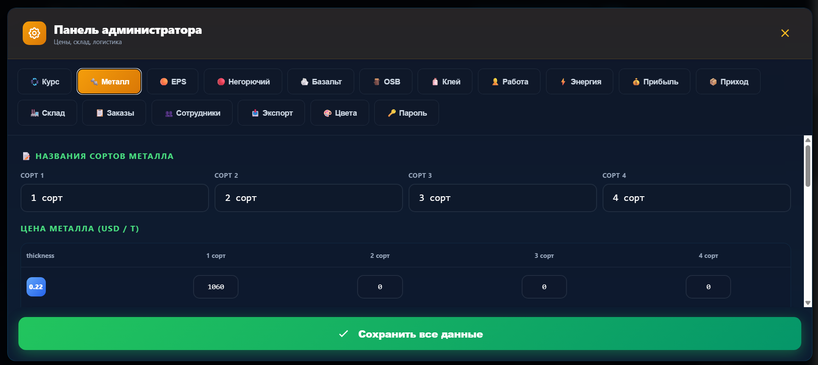Click the vertical scrollbar thumb
Screen dimensions: 818x365
click(808, 166)
